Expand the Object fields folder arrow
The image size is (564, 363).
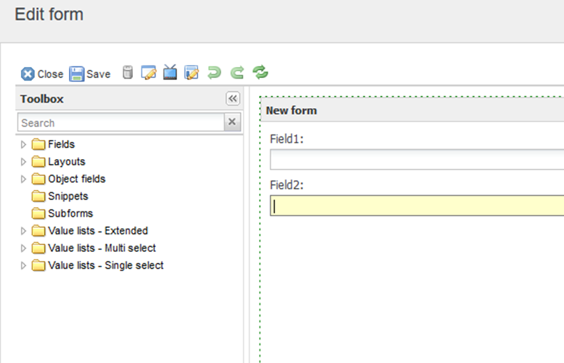click(23, 179)
